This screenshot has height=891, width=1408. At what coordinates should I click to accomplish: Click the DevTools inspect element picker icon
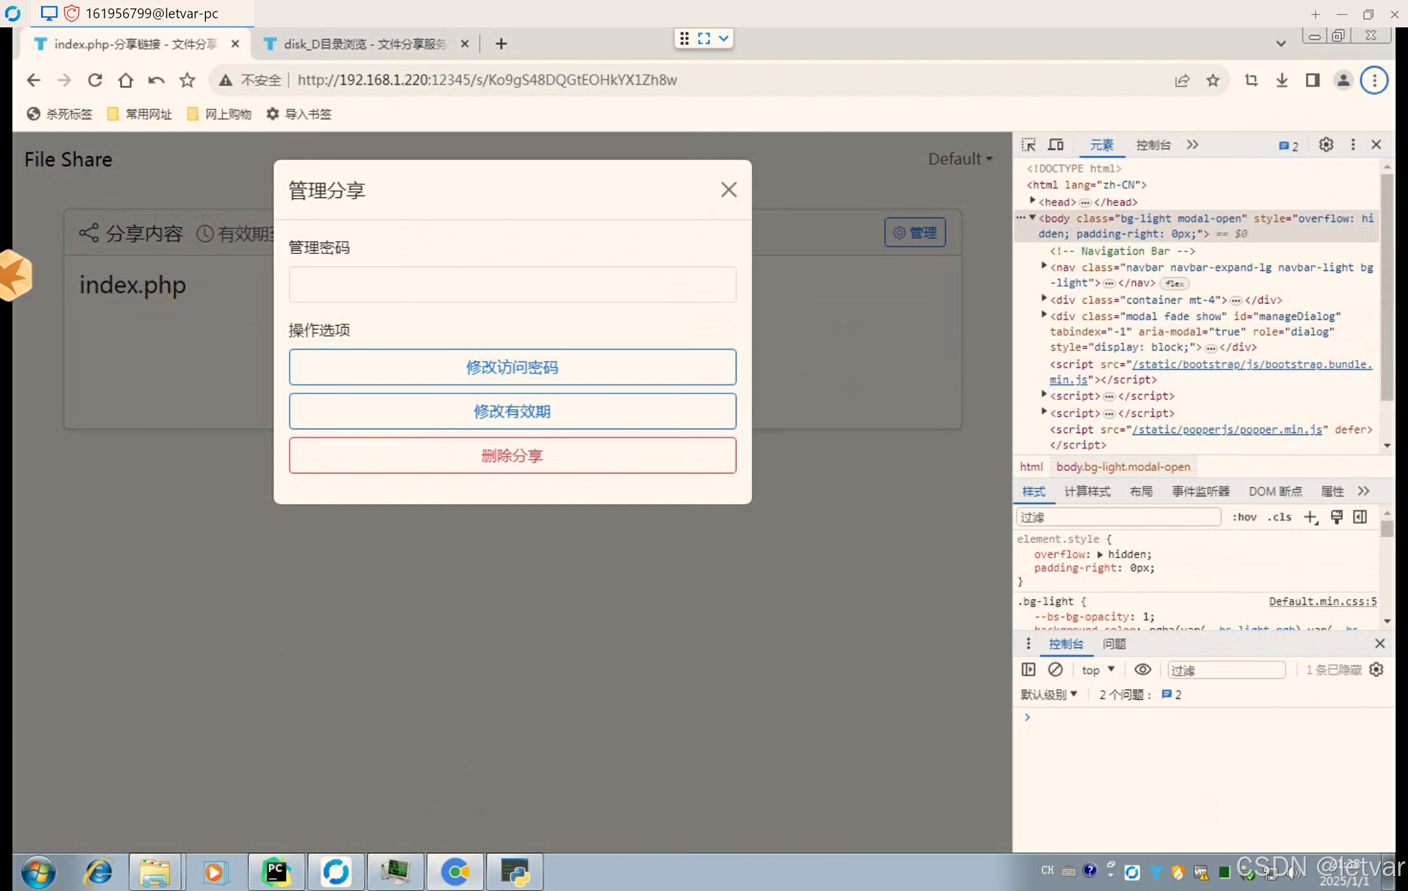[x=1029, y=145]
